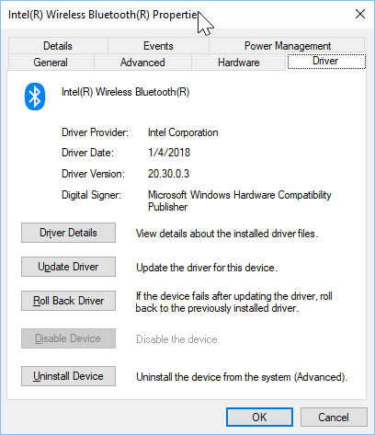Image resolution: width=375 pixels, height=435 pixels.
Task: Click the Intel Corporation provider text
Action: point(183,132)
